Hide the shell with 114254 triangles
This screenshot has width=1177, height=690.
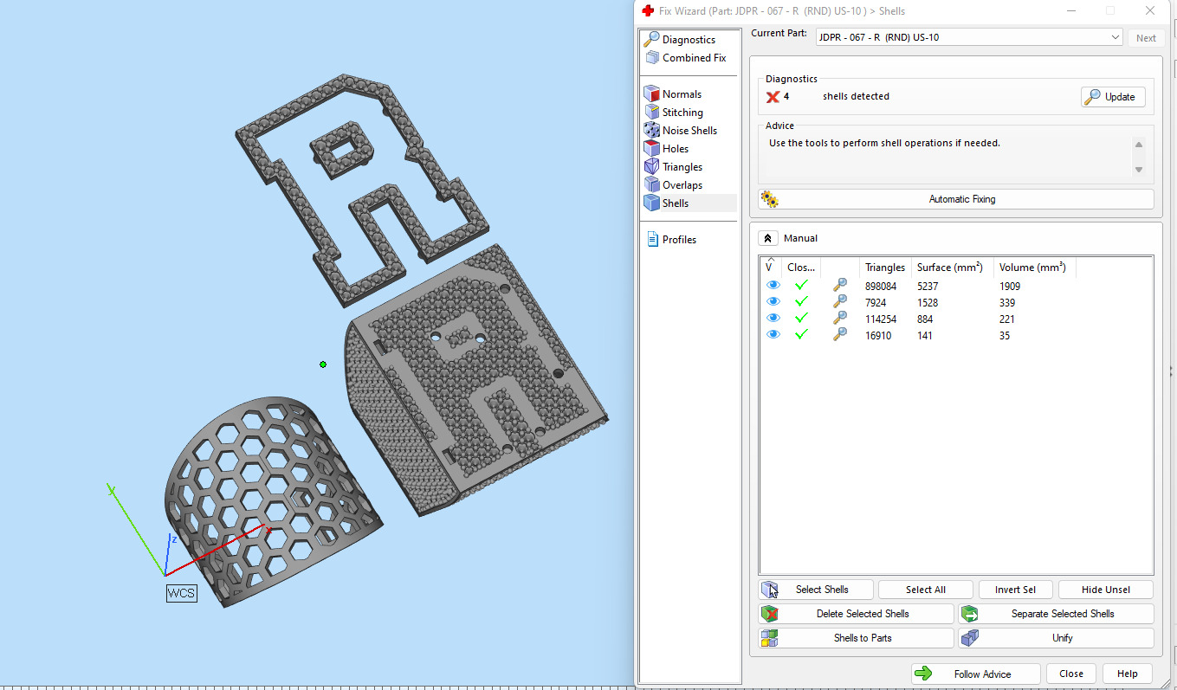point(773,319)
